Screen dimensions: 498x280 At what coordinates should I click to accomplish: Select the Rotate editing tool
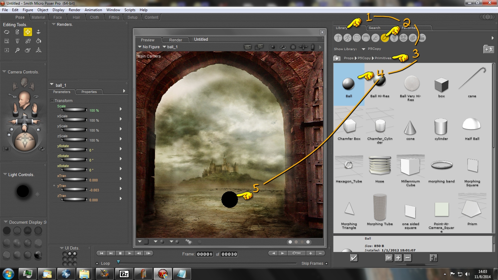pyautogui.click(x=7, y=32)
